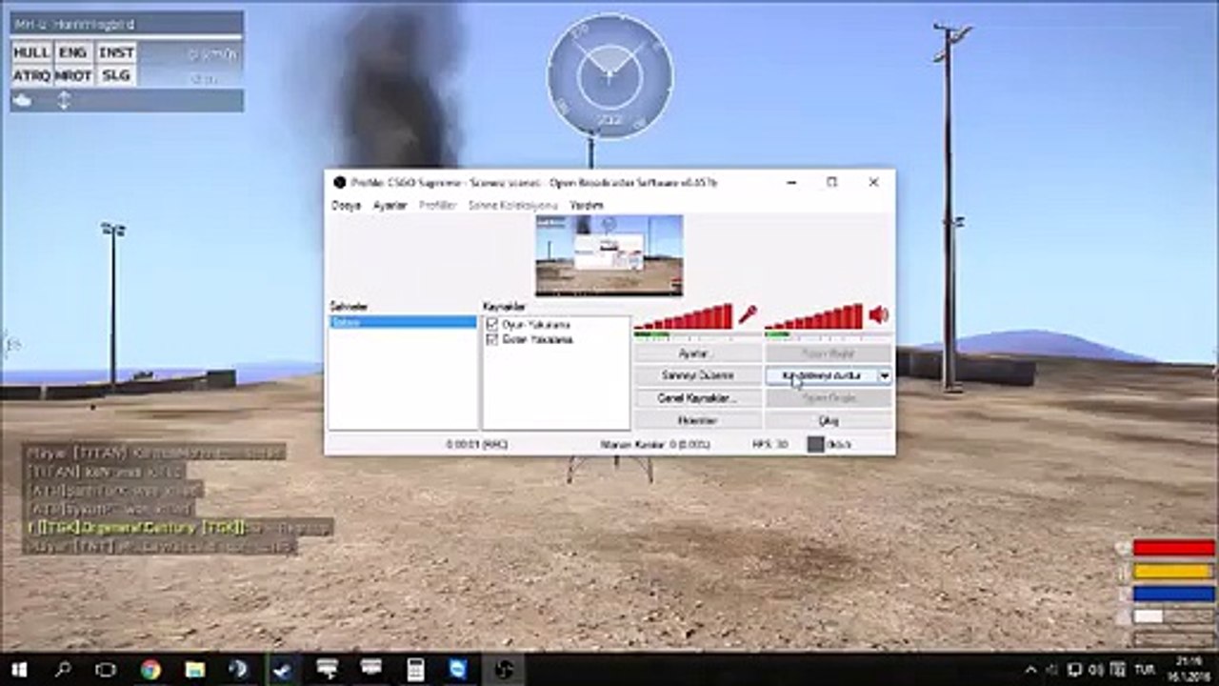The image size is (1219, 686).
Task: Uncheck the Oyun Yakalama source checkbox
Action: 492,325
